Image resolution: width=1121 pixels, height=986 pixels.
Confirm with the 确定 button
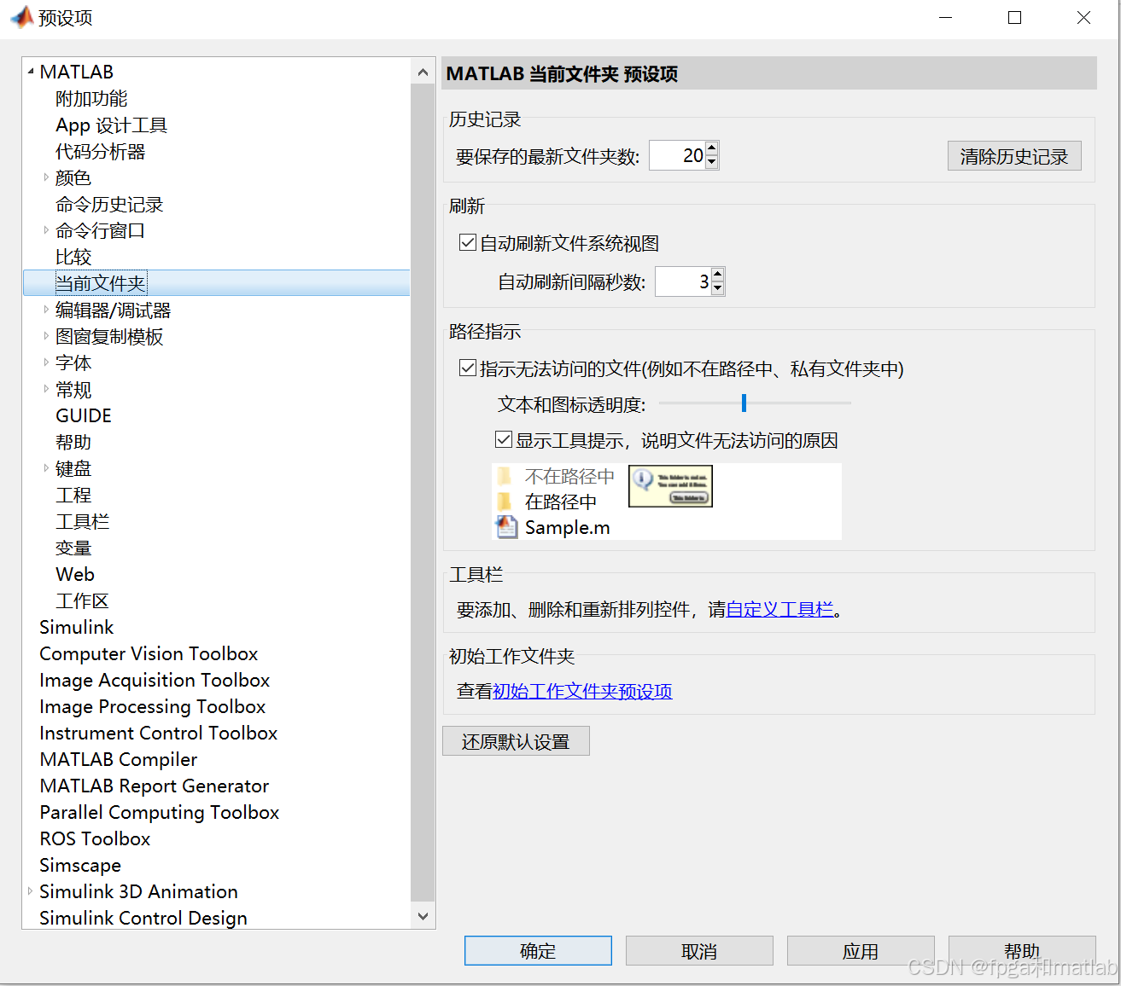(538, 951)
